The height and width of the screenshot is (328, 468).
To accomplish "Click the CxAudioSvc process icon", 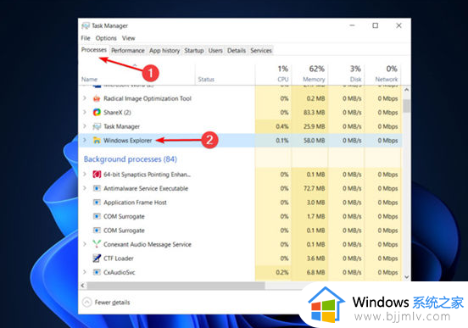I will click(x=97, y=272).
